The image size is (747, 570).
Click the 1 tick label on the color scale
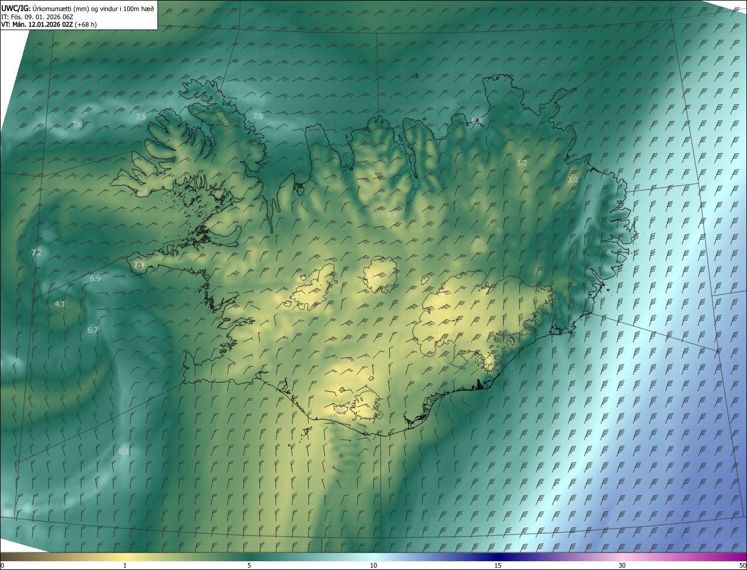point(125,565)
